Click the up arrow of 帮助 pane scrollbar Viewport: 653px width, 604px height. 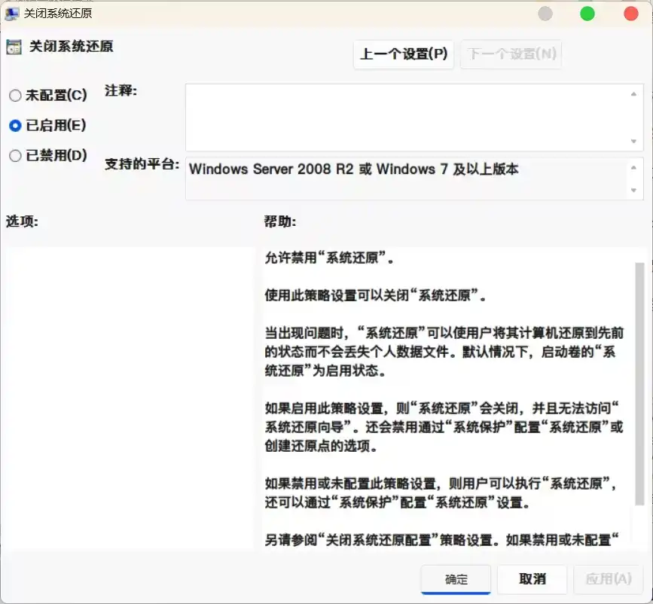[639, 255]
